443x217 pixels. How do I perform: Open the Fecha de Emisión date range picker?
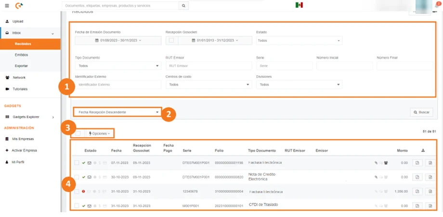pos(118,41)
